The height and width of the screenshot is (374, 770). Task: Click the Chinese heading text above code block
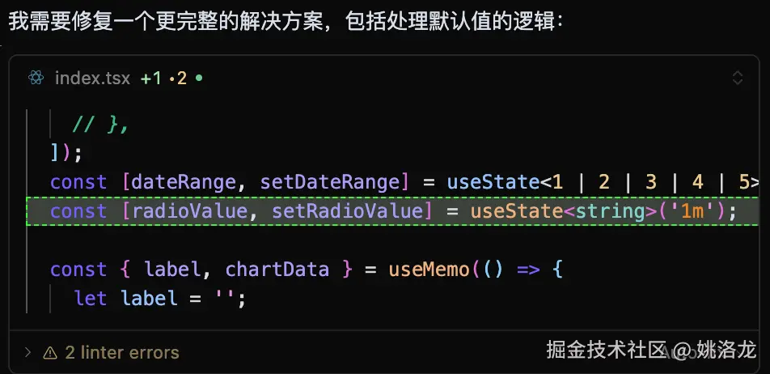point(285,22)
